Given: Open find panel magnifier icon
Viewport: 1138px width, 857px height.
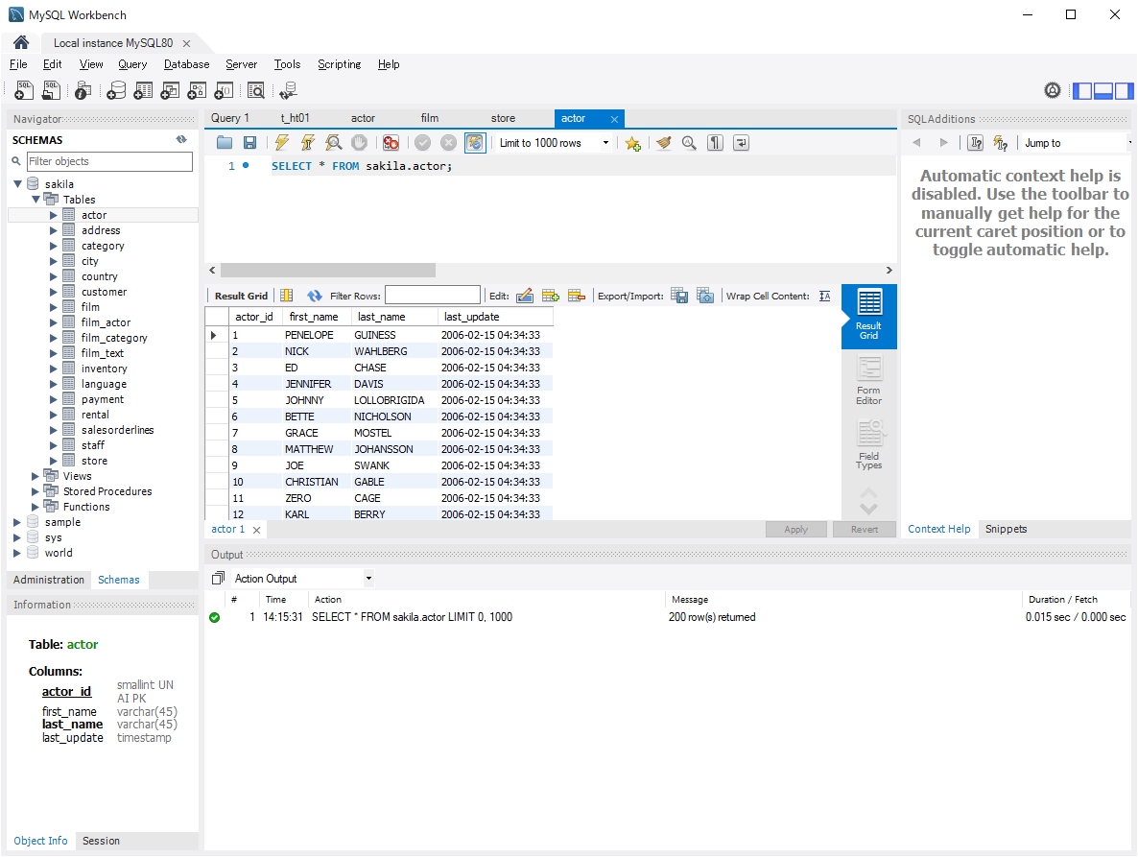Looking at the screenshot, I should (689, 143).
